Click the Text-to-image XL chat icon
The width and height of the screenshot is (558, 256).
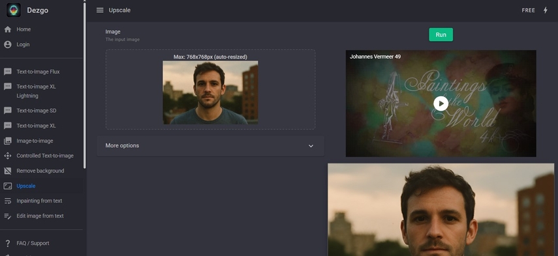pyautogui.click(x=8, y=126)
